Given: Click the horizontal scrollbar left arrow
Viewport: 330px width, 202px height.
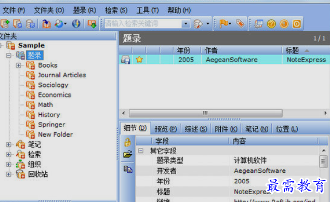Looking at the screenshot, I should coord(124,113).
